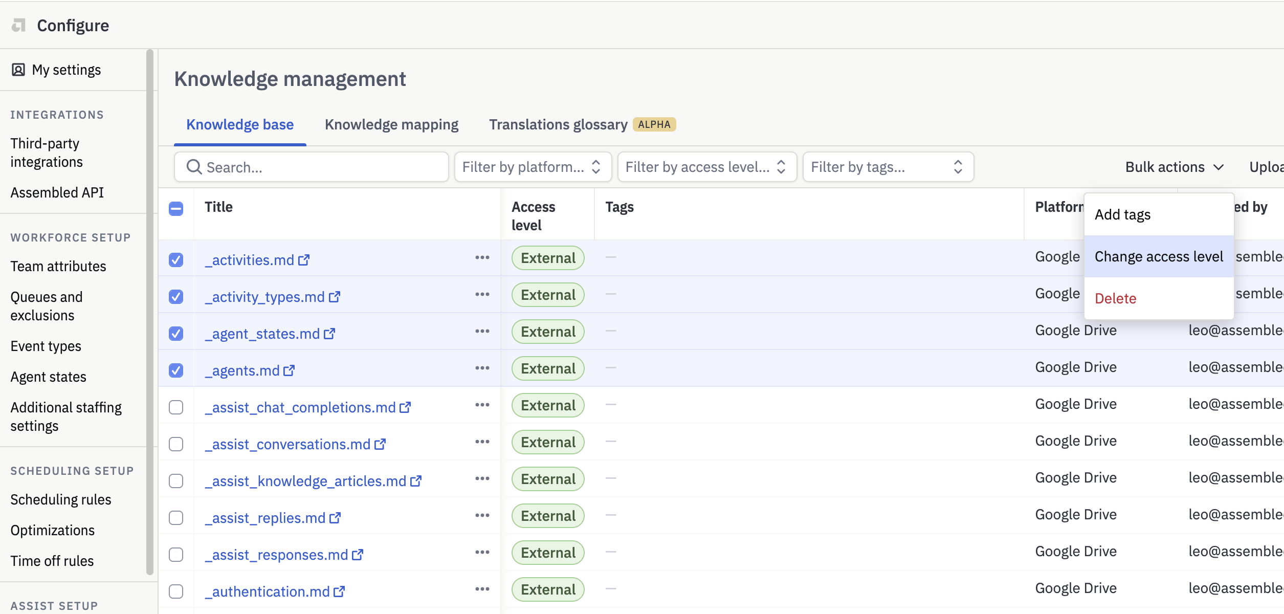Open Agent states in sidebar
Viewport: 1284px width, 614px height.
49,377
